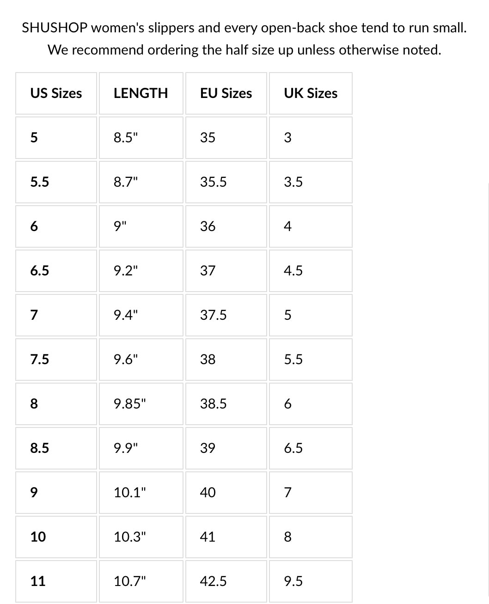Click the UK Sizes column header
Viewport: 489px width, 604px height.
310,93
